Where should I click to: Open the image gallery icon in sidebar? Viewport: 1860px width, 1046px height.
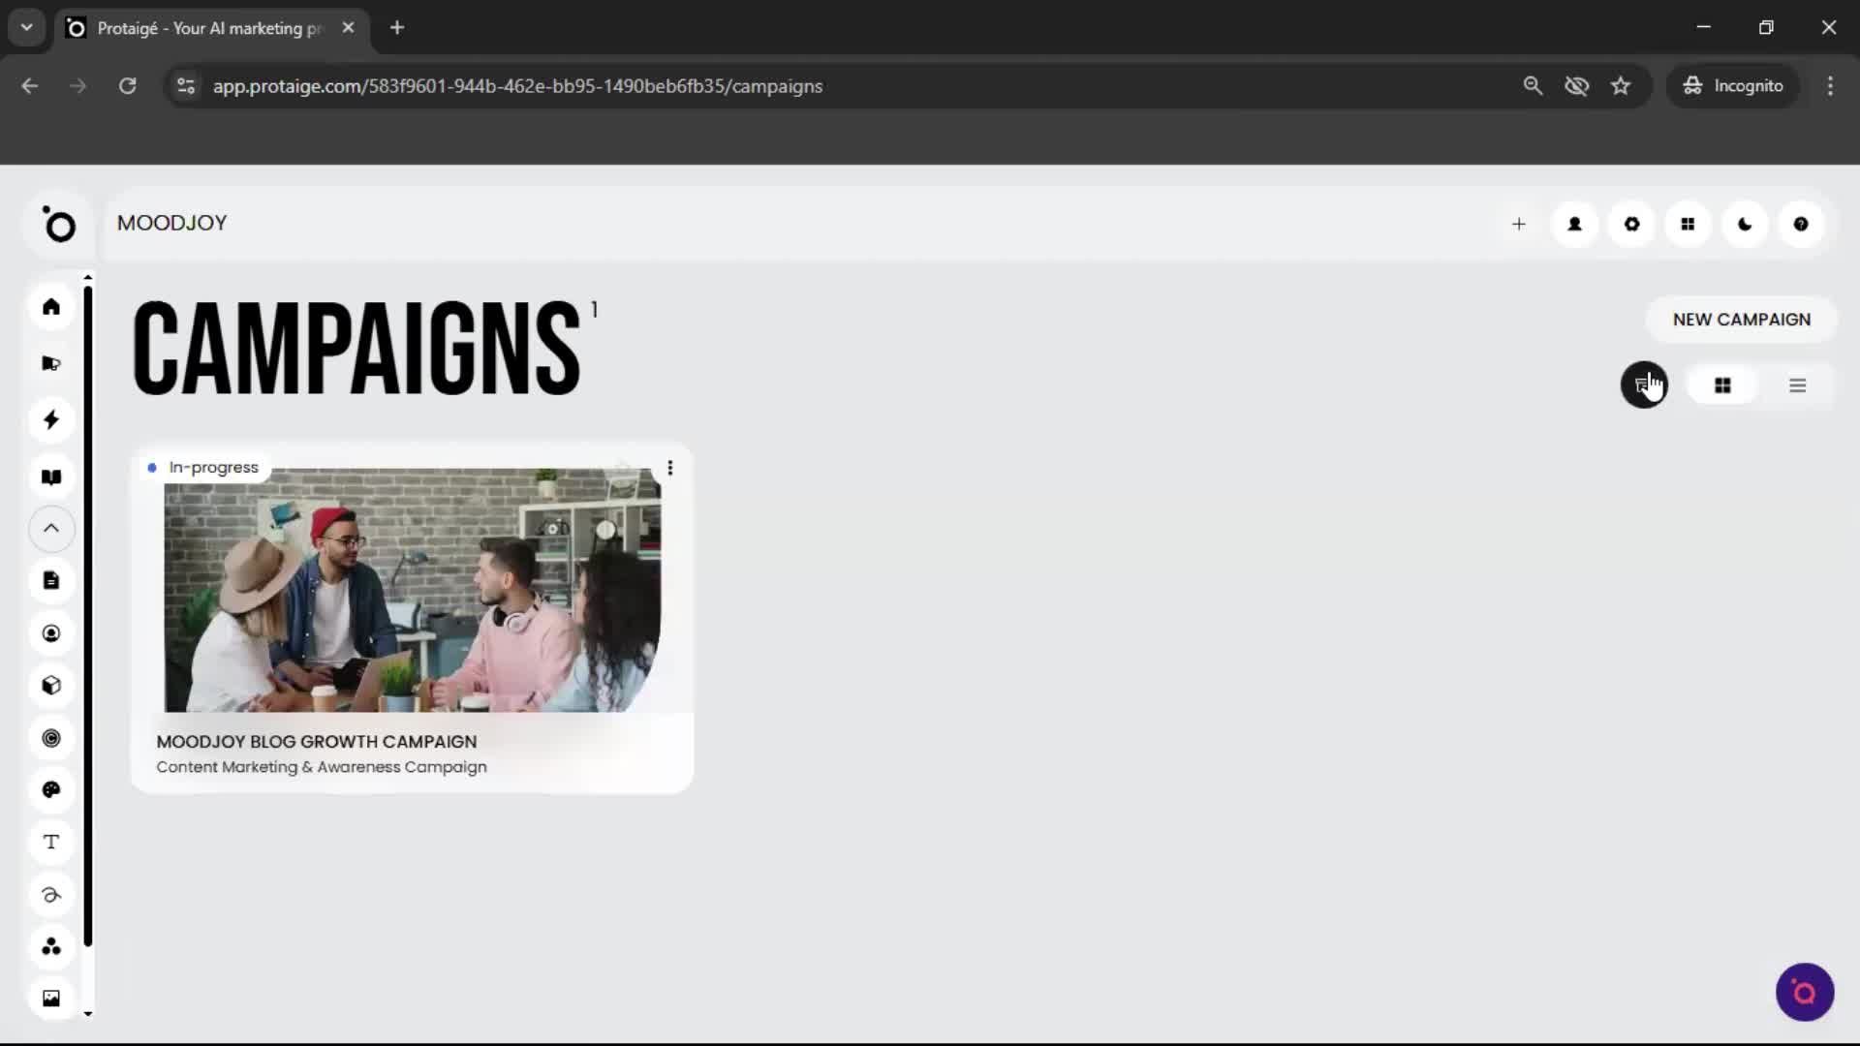point(50,998)
